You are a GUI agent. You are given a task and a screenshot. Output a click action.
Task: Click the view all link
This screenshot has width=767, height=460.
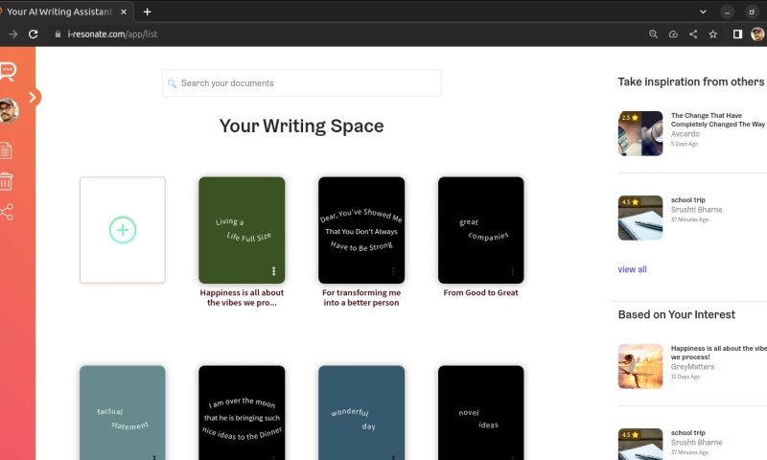632,269
